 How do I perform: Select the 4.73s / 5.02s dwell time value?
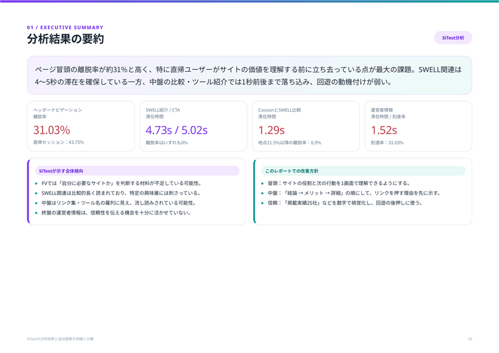click(177, 130)
